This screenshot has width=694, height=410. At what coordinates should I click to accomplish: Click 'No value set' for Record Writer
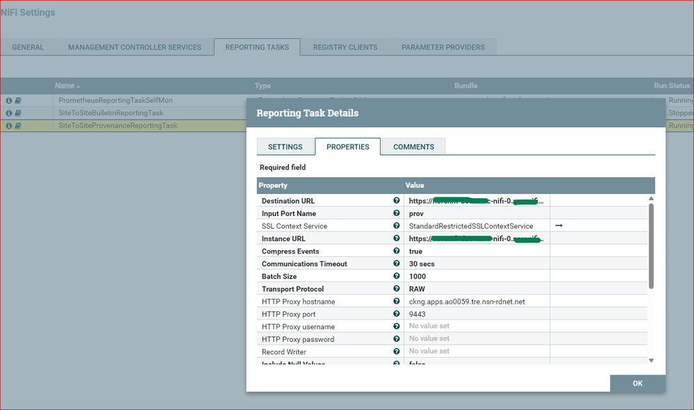429,351
